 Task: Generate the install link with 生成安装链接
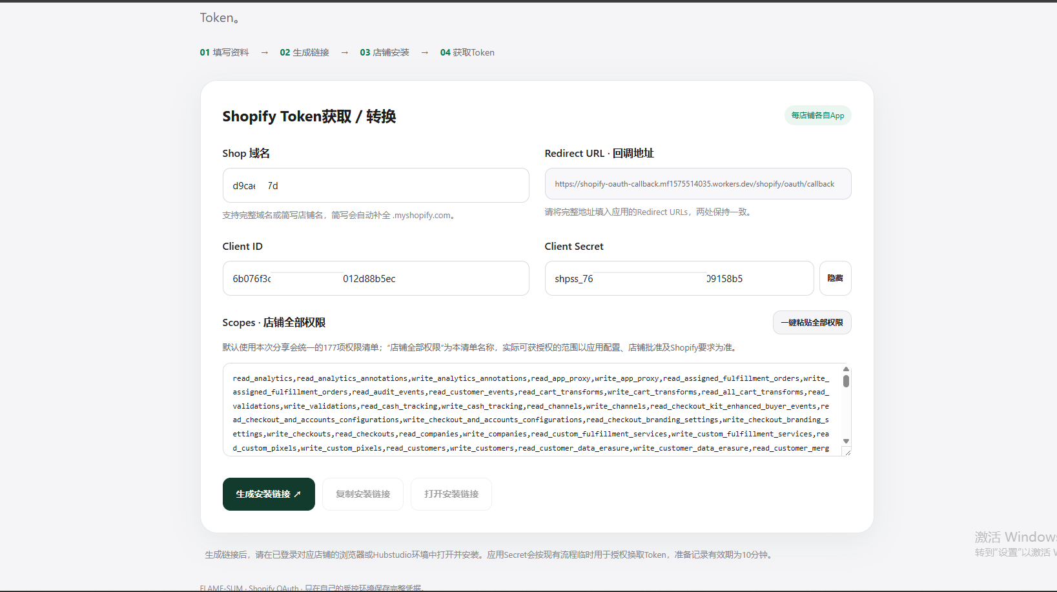(269, 494)
